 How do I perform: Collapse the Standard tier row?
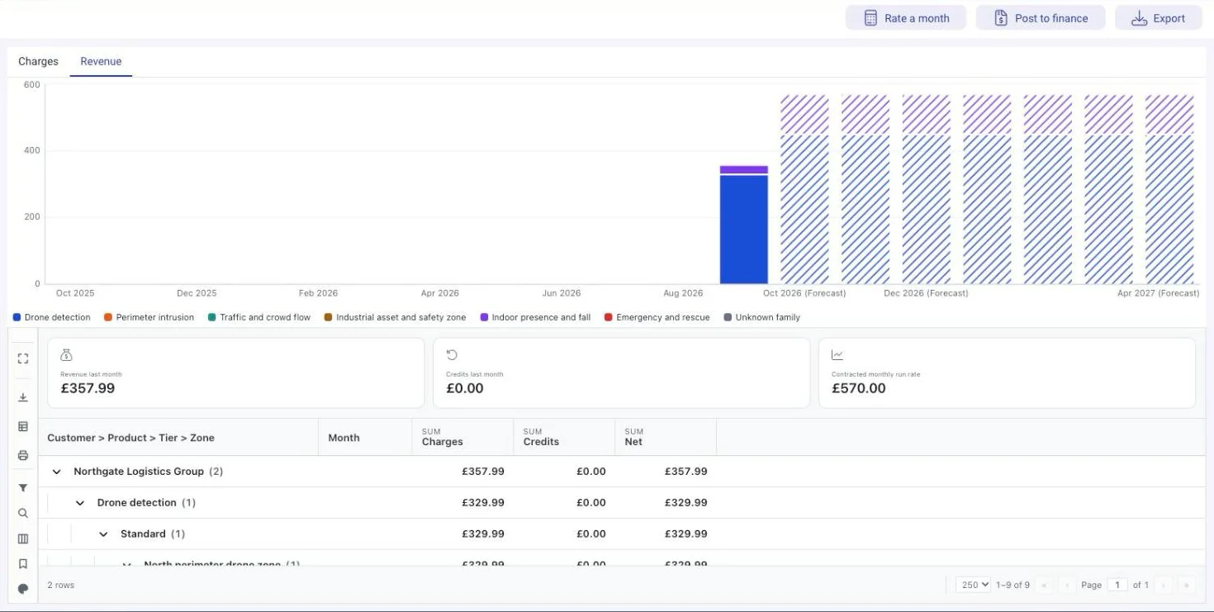[103, 534]
